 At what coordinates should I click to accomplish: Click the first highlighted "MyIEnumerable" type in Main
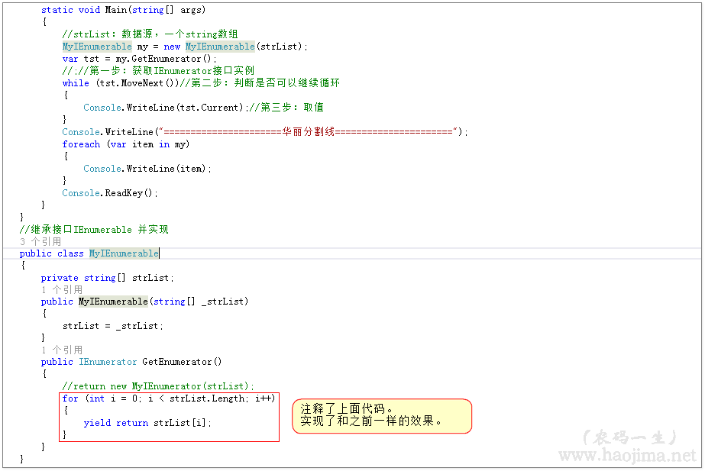[x=97, y=47]
